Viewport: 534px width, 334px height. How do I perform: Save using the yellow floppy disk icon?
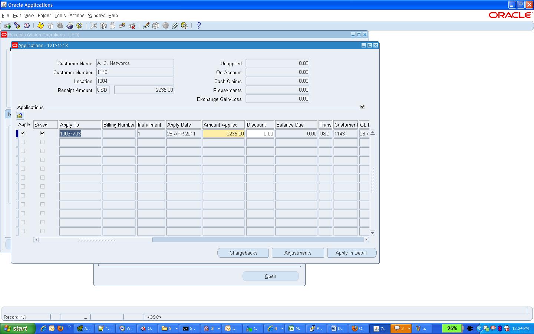[x=41, y=26]
